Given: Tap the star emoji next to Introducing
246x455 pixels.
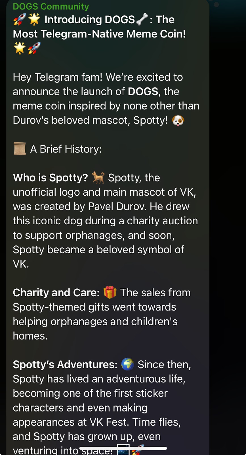Looking at the screenshot, I should (x=34, y=19).
